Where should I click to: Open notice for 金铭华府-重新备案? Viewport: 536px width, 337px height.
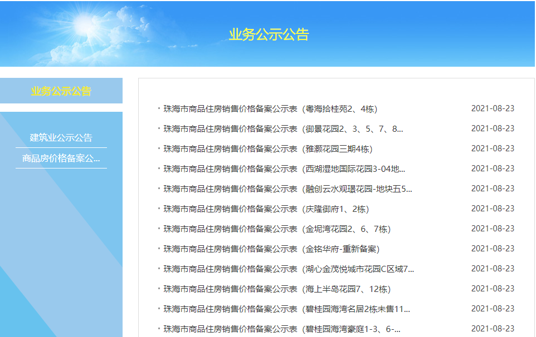(x=271, y=249)
